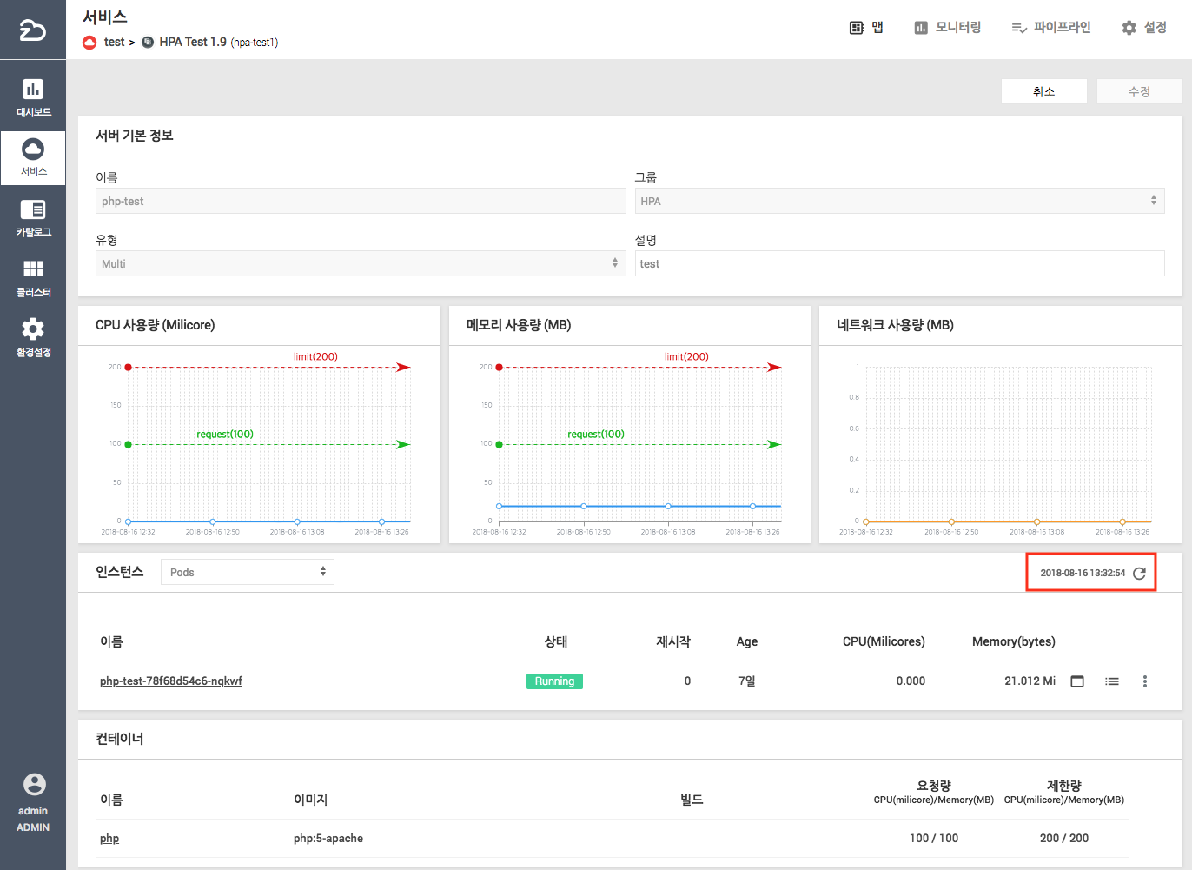Open 카탈로그 from the sidebar

33,218
